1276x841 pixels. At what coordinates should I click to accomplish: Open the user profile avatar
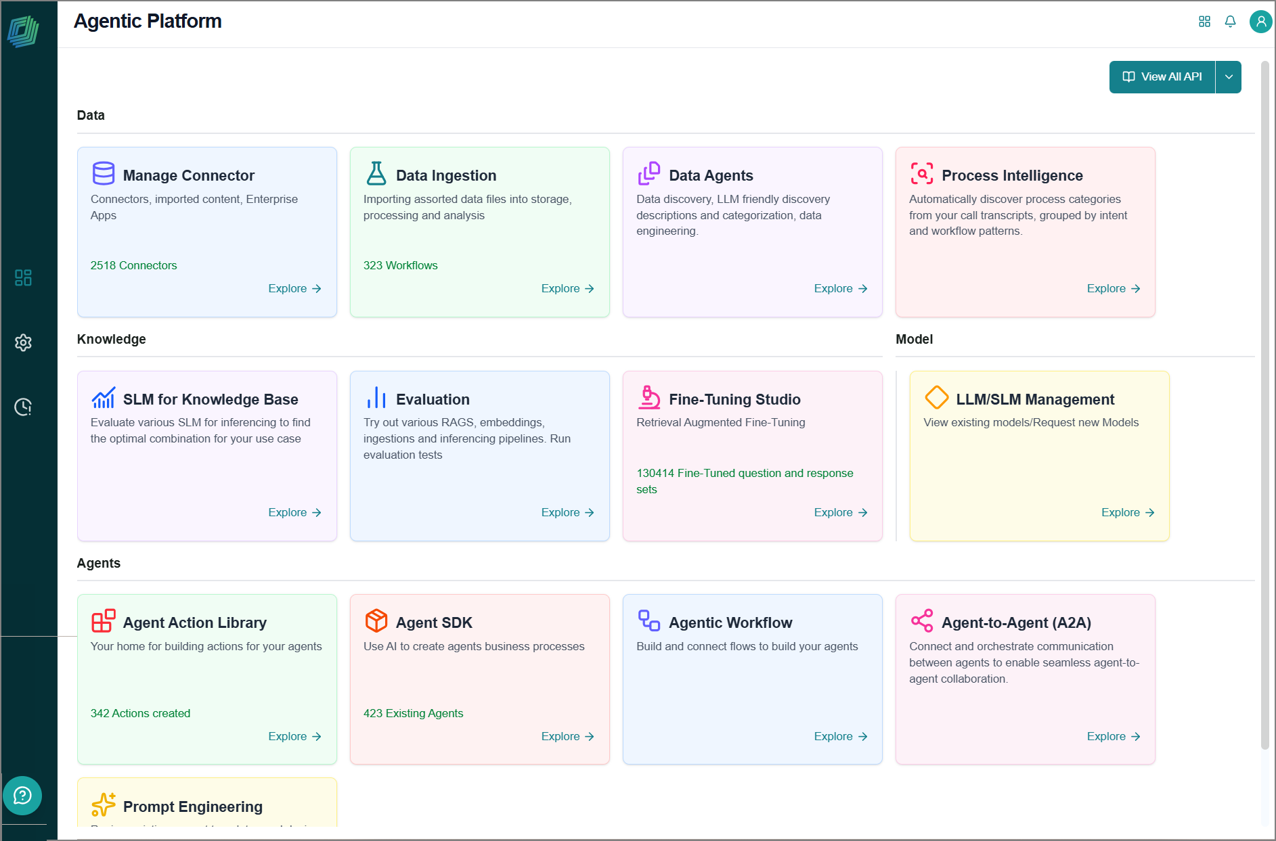click(1260, 22)
